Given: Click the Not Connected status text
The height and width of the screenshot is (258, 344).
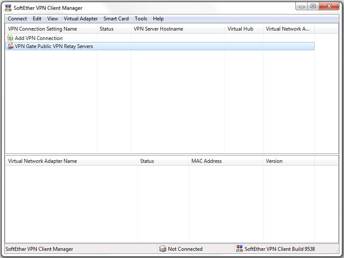Looking at the screenshot, I should click(185, 249).
